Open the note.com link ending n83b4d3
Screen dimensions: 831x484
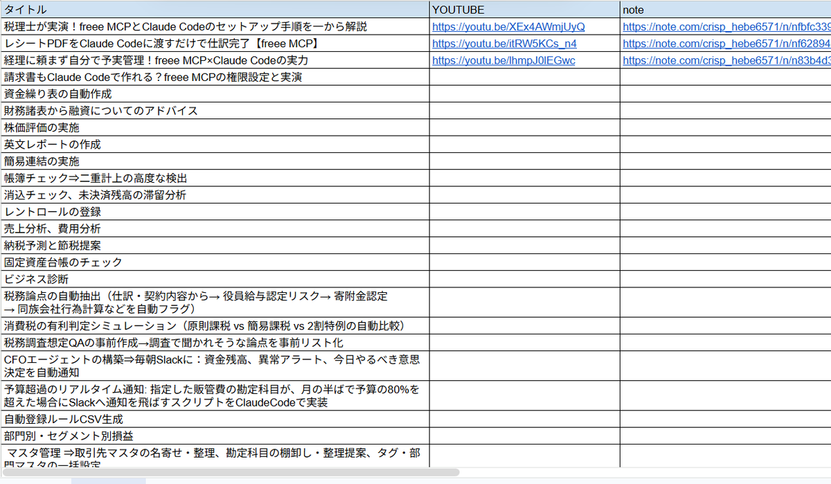coord(726,60)
